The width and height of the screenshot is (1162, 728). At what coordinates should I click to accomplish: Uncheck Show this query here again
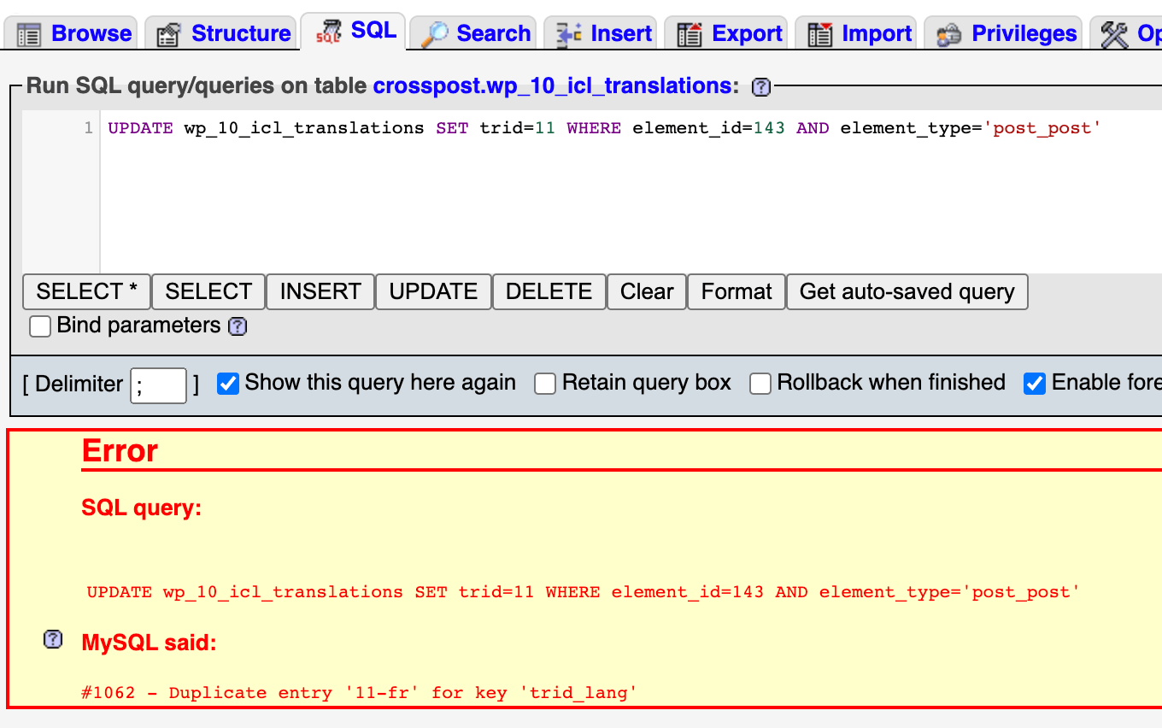227,384
